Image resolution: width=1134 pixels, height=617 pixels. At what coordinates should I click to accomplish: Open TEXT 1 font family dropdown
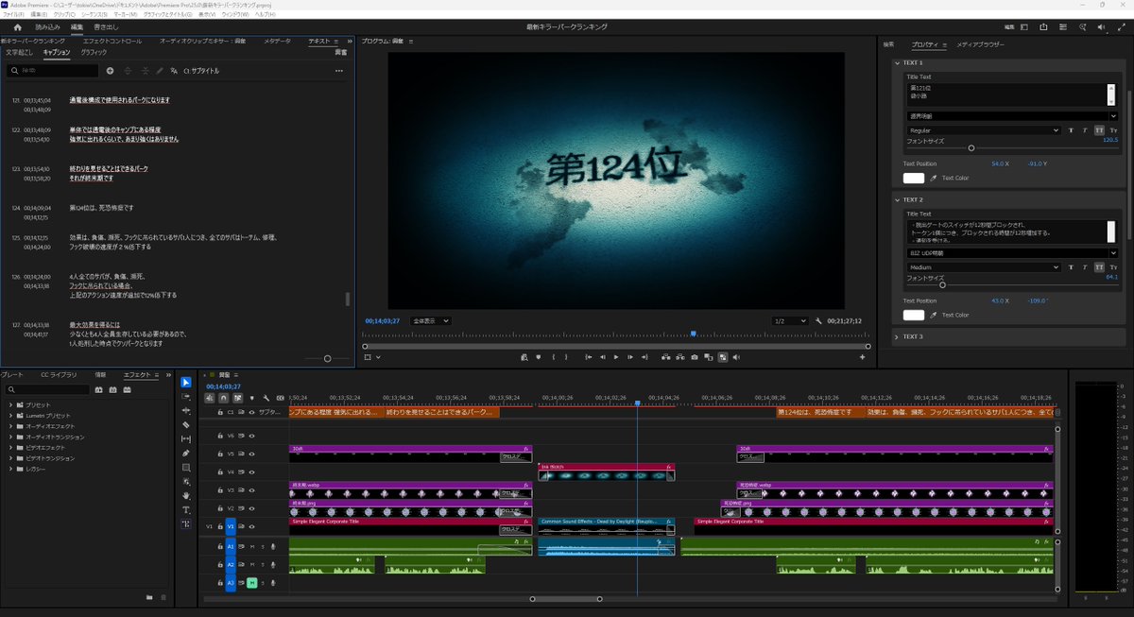click(x=1011, y=116)
